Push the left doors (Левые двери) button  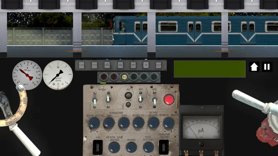pyautogui.click(x=94, y=123)
